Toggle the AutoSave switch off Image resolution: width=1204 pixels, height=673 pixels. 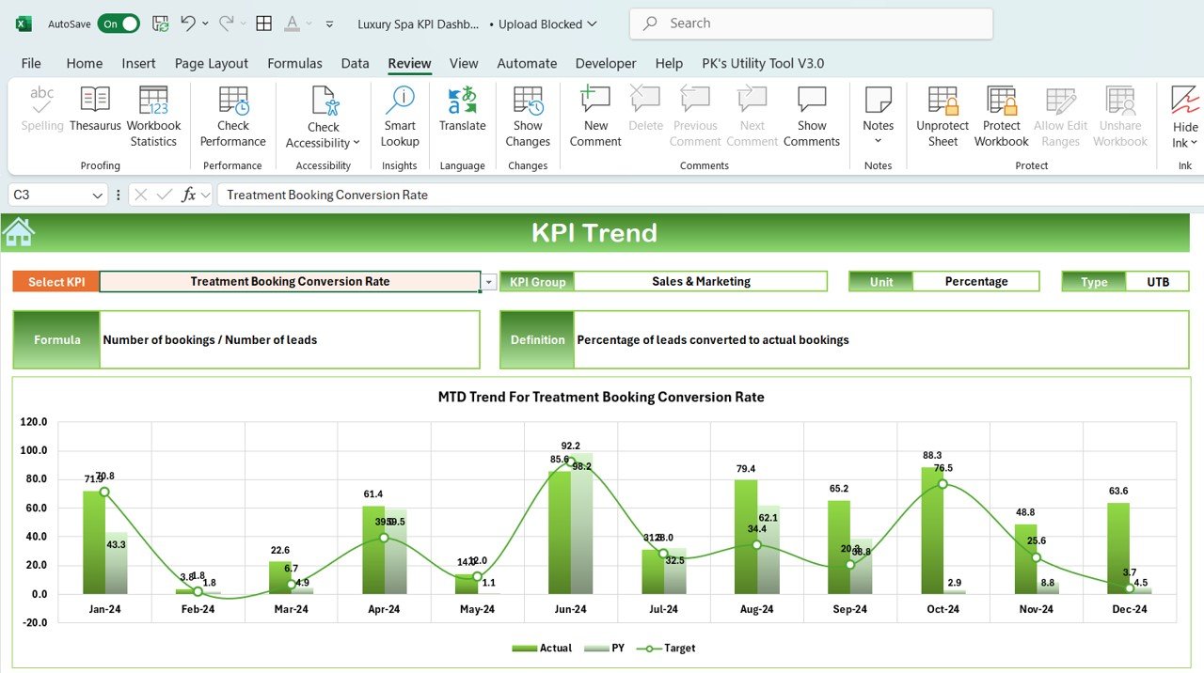pyautogui.click(x=119, y=23)
